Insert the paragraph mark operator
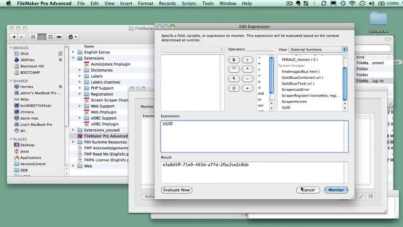Image resolution: width=403 pixels, height=227 pixels. pos(234,79)
